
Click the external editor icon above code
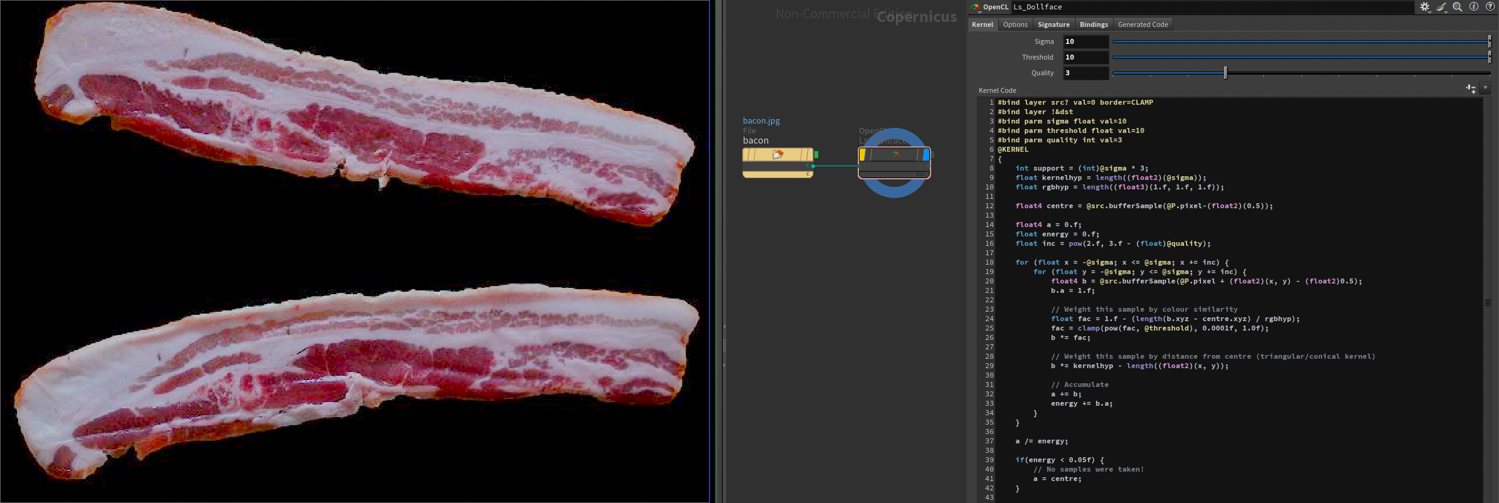(x=1470, y=89)
